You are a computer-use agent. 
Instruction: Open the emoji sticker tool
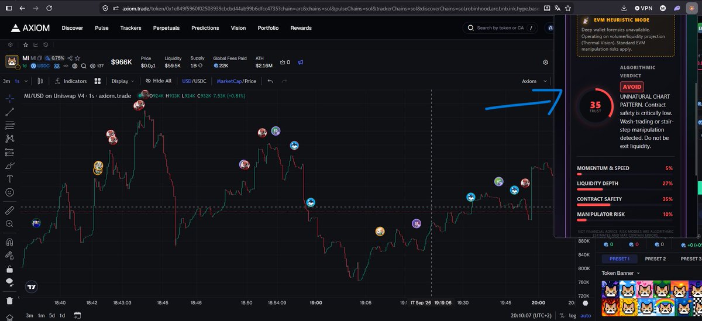(x=9, y=192)
